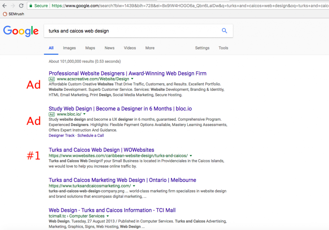
Task: Click the www.acscreative.com/Website/Design URL text
Action: pos(93,79)
